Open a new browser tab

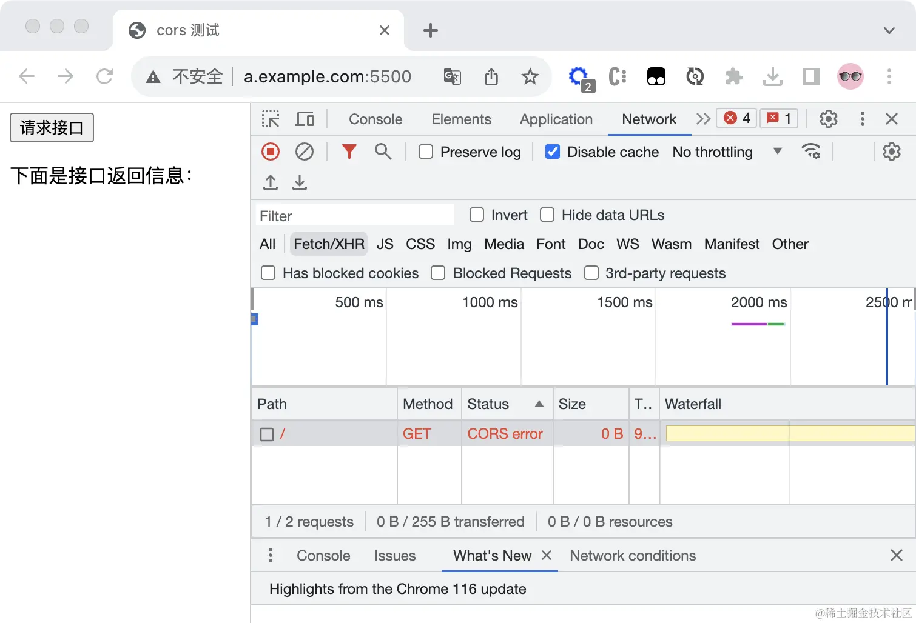(431, 30)
